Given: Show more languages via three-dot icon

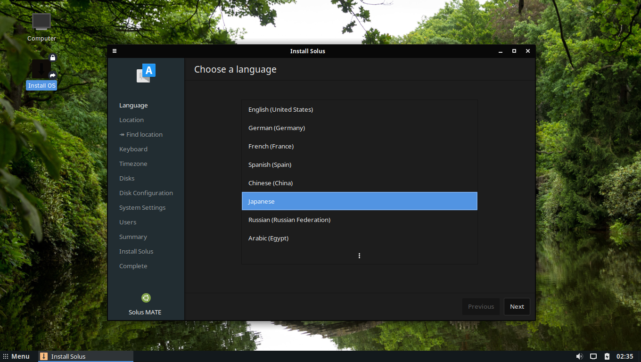Looking at the screenshot, I should pyautogui.click(x=359, y=255).
